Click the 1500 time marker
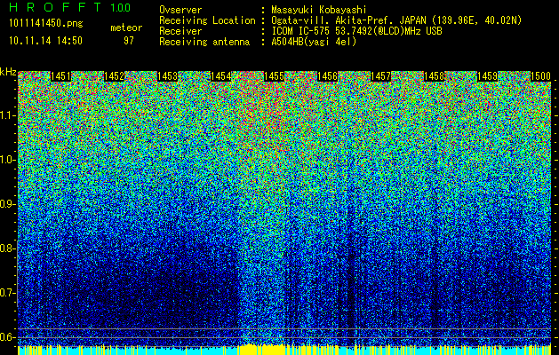The image size is (559, 355). pos(541,76)
